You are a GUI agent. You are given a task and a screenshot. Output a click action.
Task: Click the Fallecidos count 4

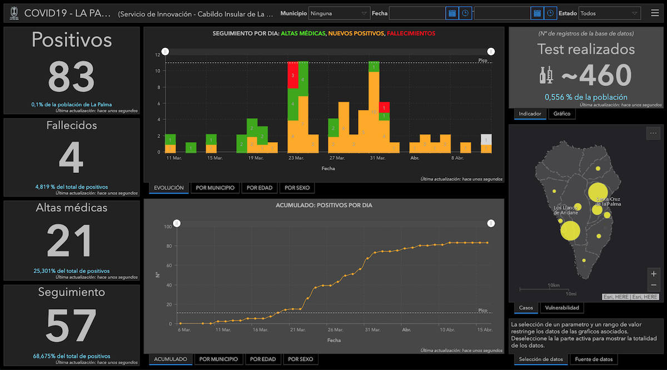point(72,159)
